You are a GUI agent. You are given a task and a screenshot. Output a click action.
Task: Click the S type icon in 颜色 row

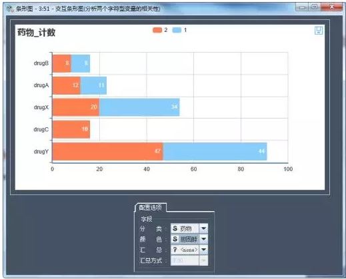coord(175,239)
